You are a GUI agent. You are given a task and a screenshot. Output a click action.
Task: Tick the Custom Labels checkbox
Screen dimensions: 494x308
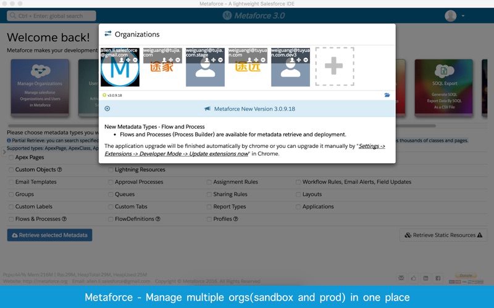11,207
